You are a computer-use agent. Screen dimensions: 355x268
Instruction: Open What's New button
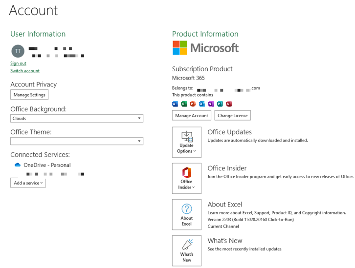[187, 251]
